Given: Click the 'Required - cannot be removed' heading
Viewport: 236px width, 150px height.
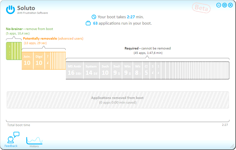Looking at the screenshot, I should (148, 48).
